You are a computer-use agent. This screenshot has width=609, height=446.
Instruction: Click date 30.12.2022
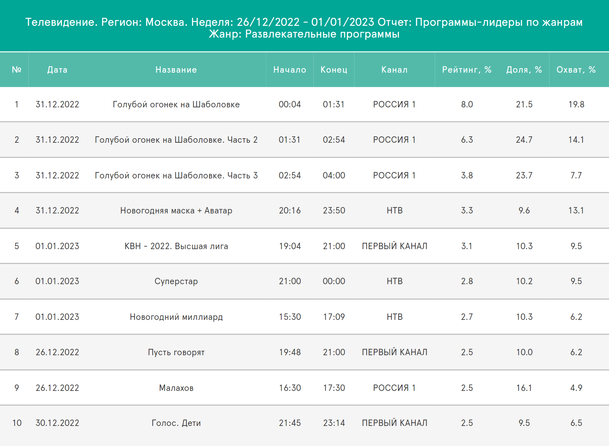click(57, 423)
